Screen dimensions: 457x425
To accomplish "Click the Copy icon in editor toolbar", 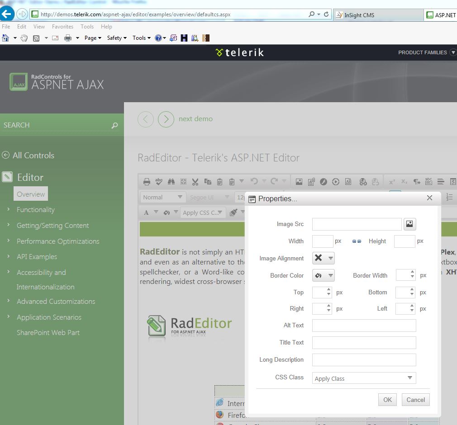I will pyautogui.click(x=208, y=182).
